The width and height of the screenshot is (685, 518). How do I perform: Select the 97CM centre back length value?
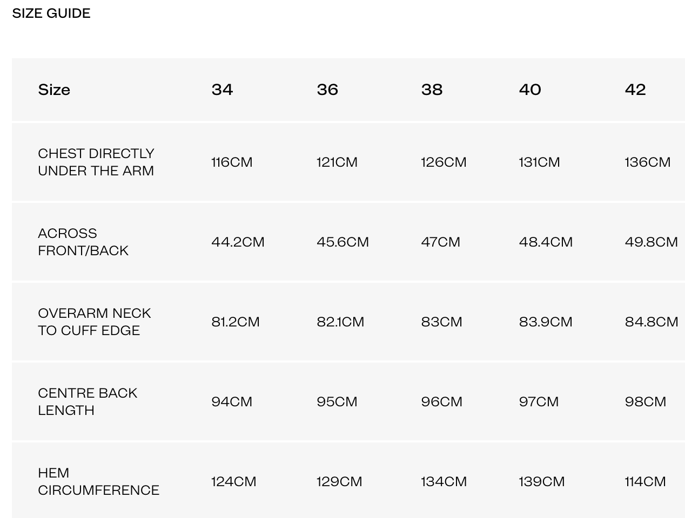pos(539,402)
